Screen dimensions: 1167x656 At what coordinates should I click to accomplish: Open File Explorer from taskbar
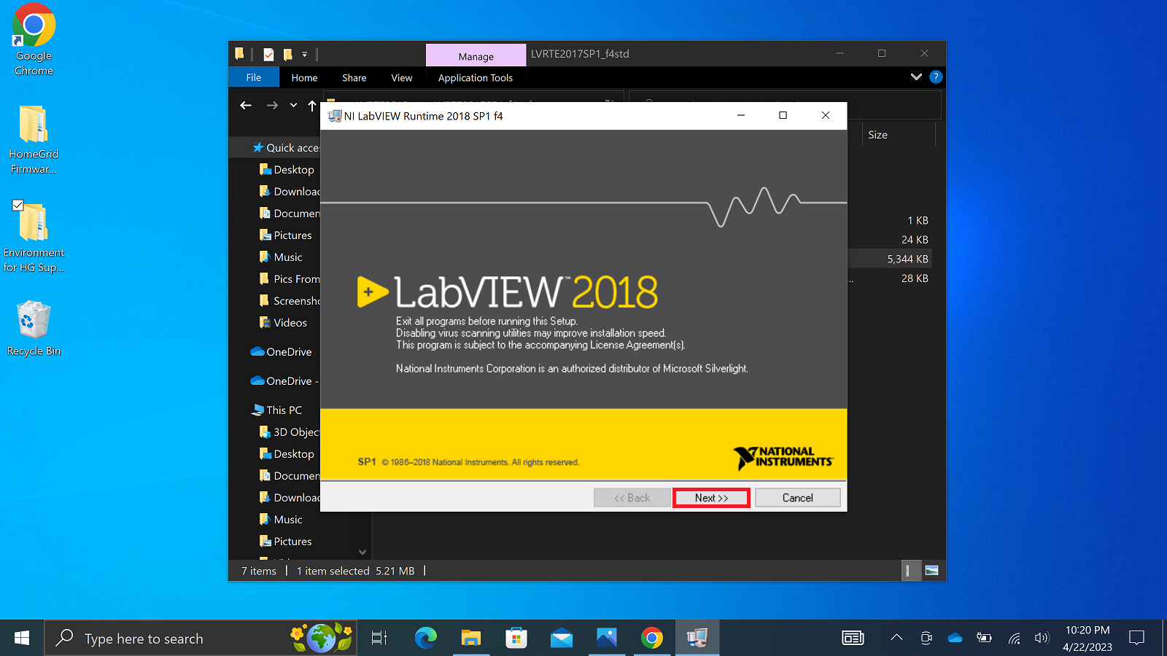pos(470,639)
